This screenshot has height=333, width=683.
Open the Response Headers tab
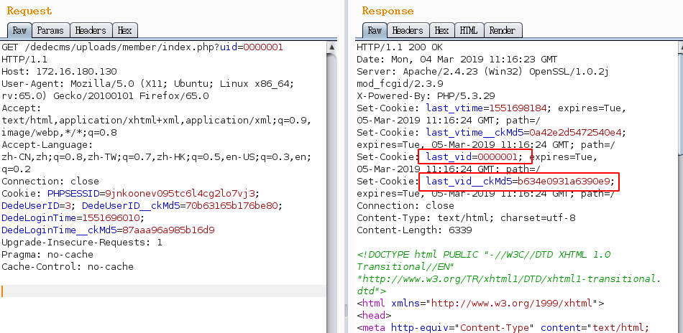[408, 30]
